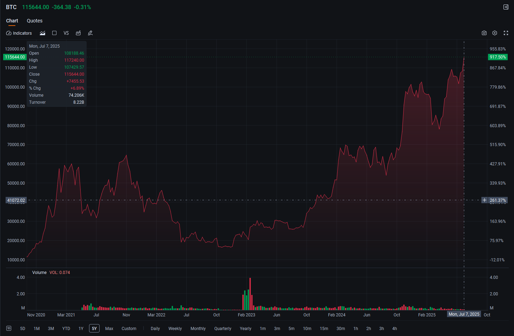Open the Indicators panel
The height and width of the screenshot is (336, 514).
point(19,33)
